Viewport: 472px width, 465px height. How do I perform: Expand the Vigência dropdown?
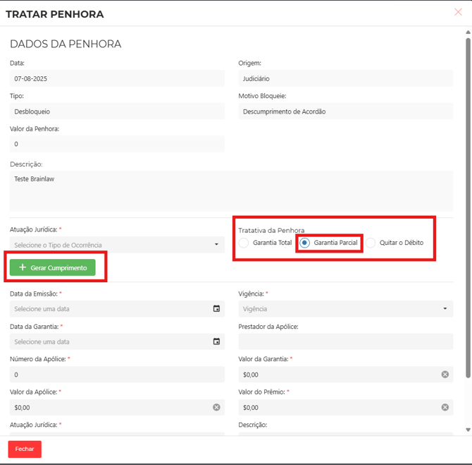(x=345, y=308)
